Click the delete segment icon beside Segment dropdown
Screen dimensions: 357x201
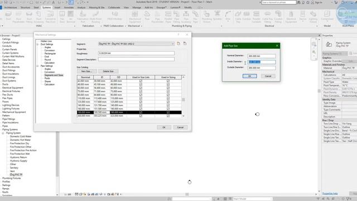pyautogui.click(x=185, y=44)
